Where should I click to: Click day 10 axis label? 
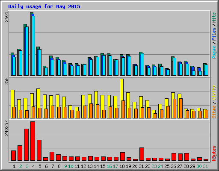click(71, 166)
